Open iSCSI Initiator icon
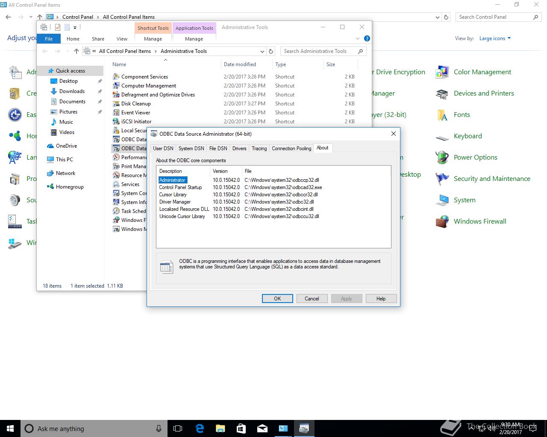Image resolution: width=547 pixels, height=437 pixels. pyautogui.click(x=116, y=122)
